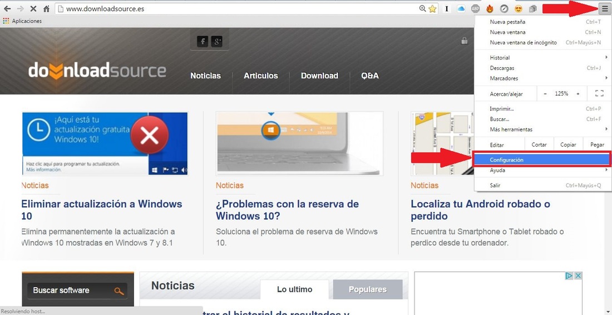Open the Aplicaciones apps shortcut

[x=22, y=21]
